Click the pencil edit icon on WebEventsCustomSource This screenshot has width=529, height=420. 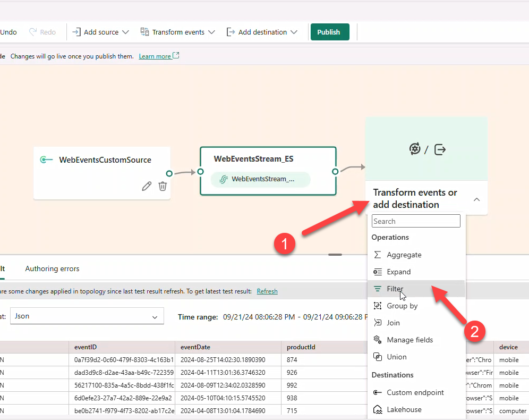[x=147, y=186]
